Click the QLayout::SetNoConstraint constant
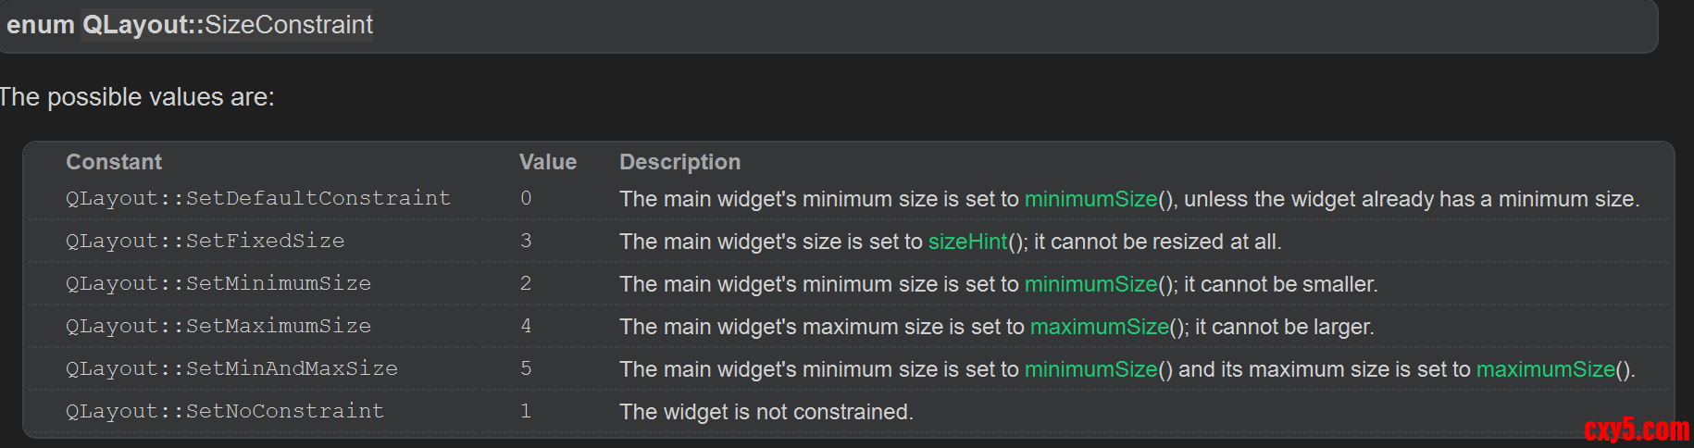Viewport: 1694px width, 448px height. point(224,411)
